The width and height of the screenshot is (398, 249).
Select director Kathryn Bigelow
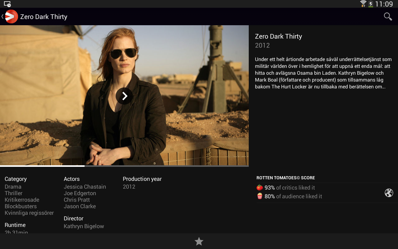[x=84, y=226]
